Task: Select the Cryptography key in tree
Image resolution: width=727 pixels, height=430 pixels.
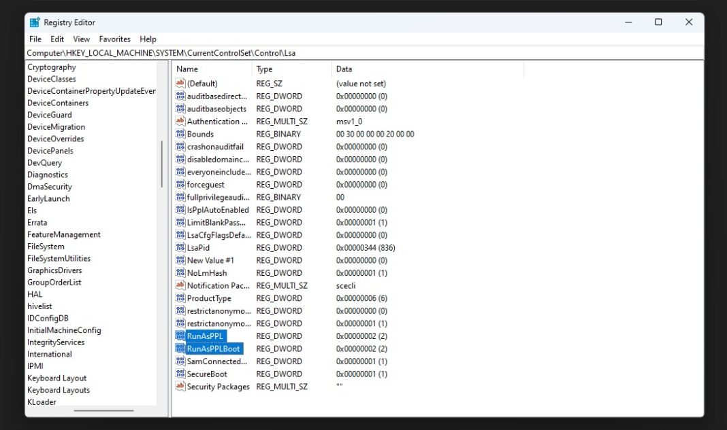Action: pos(51,67)
